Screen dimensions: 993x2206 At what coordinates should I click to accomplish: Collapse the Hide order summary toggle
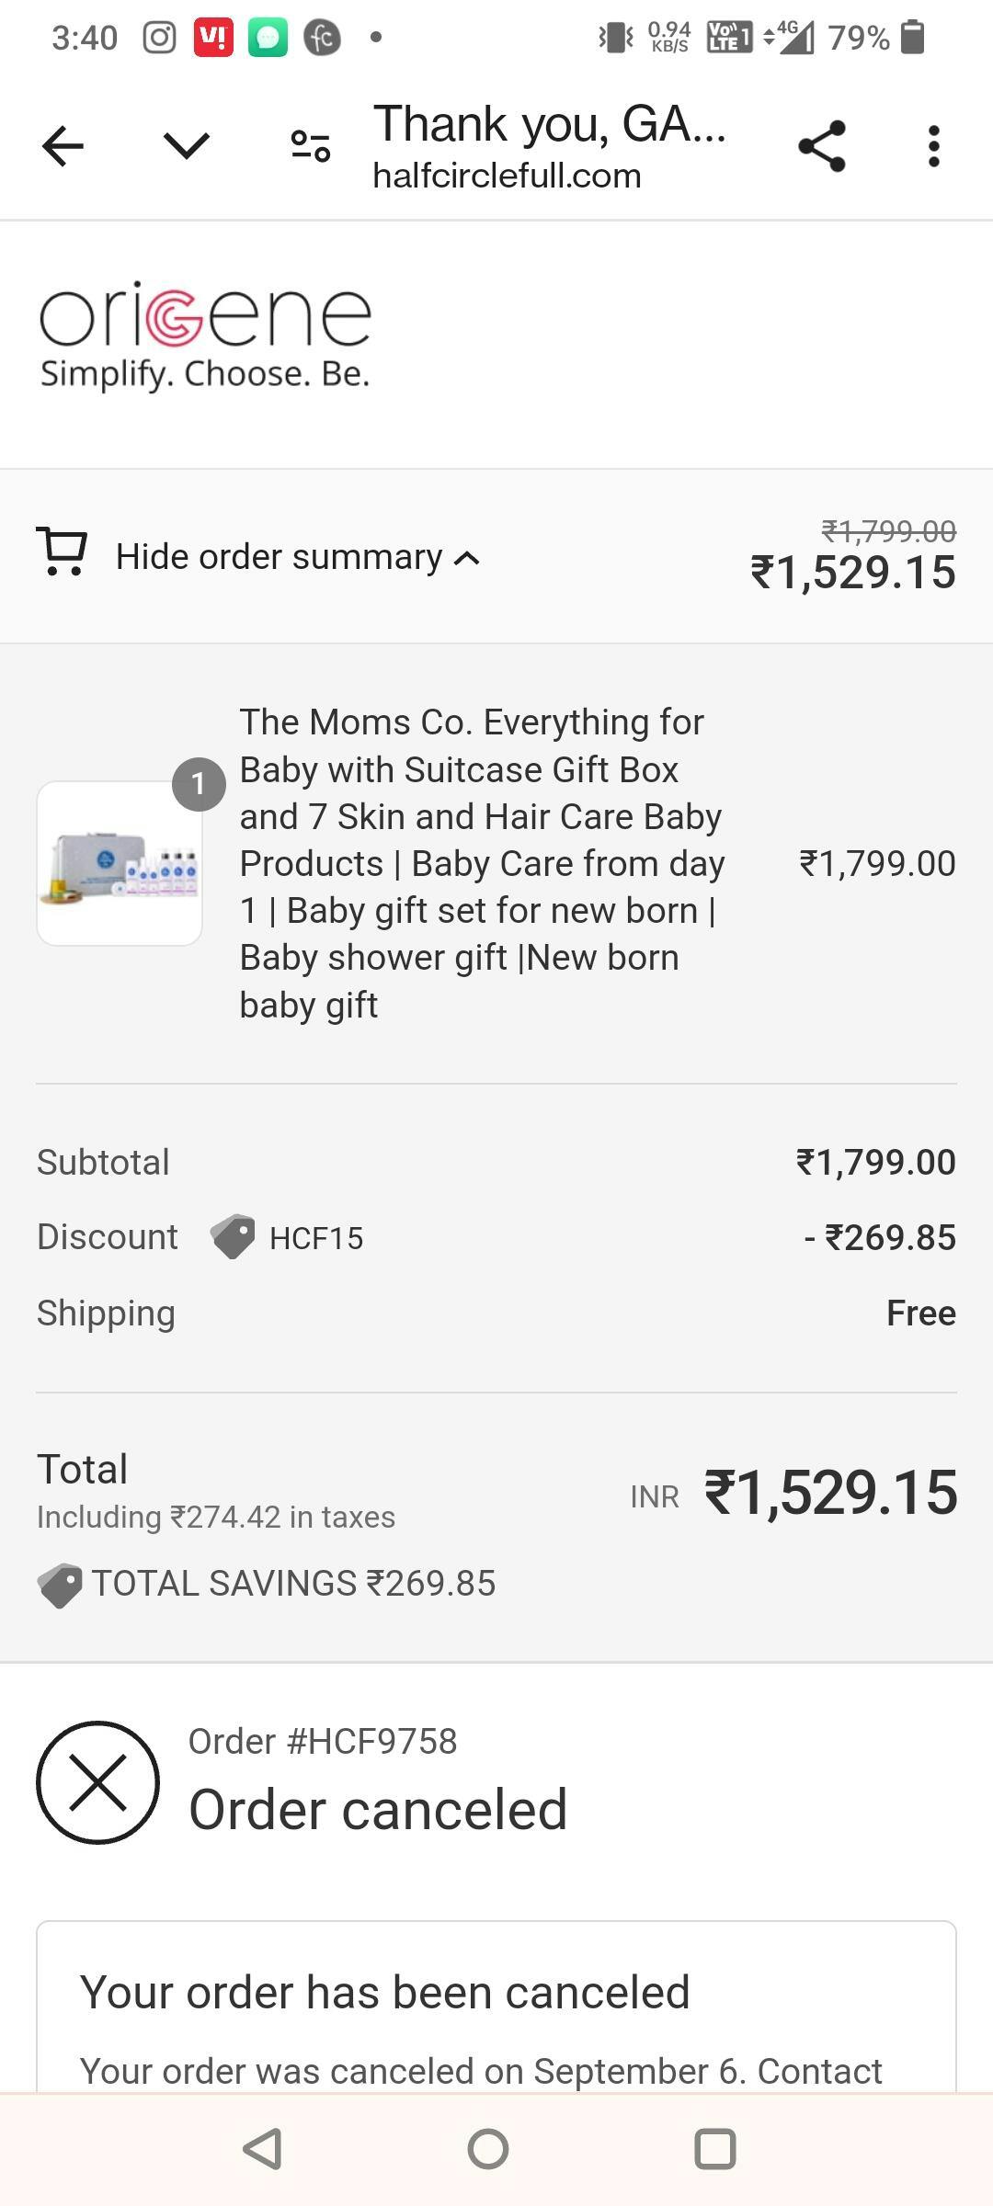[x=279, y=557]
